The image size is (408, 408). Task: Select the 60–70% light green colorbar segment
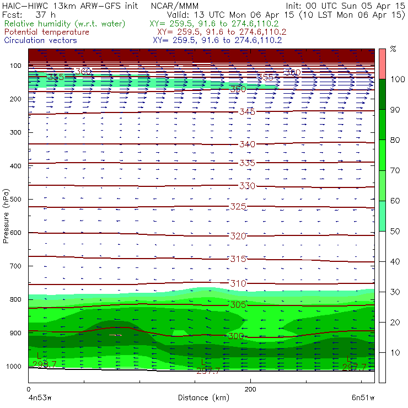click(x=382, y=185)
